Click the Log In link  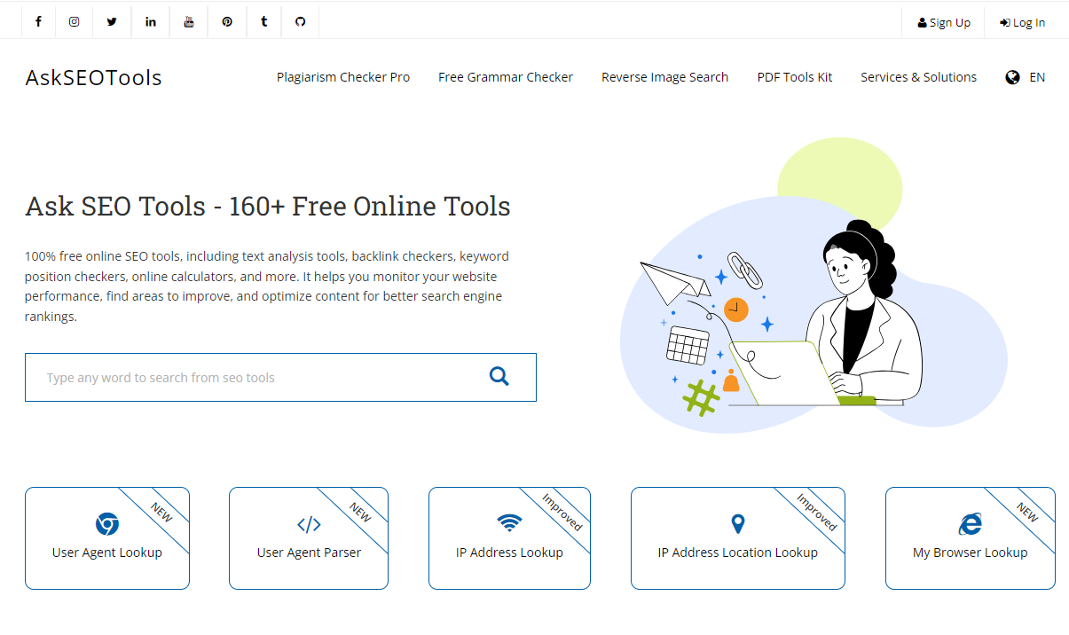pyautogui.click(x=1022, y=23)
